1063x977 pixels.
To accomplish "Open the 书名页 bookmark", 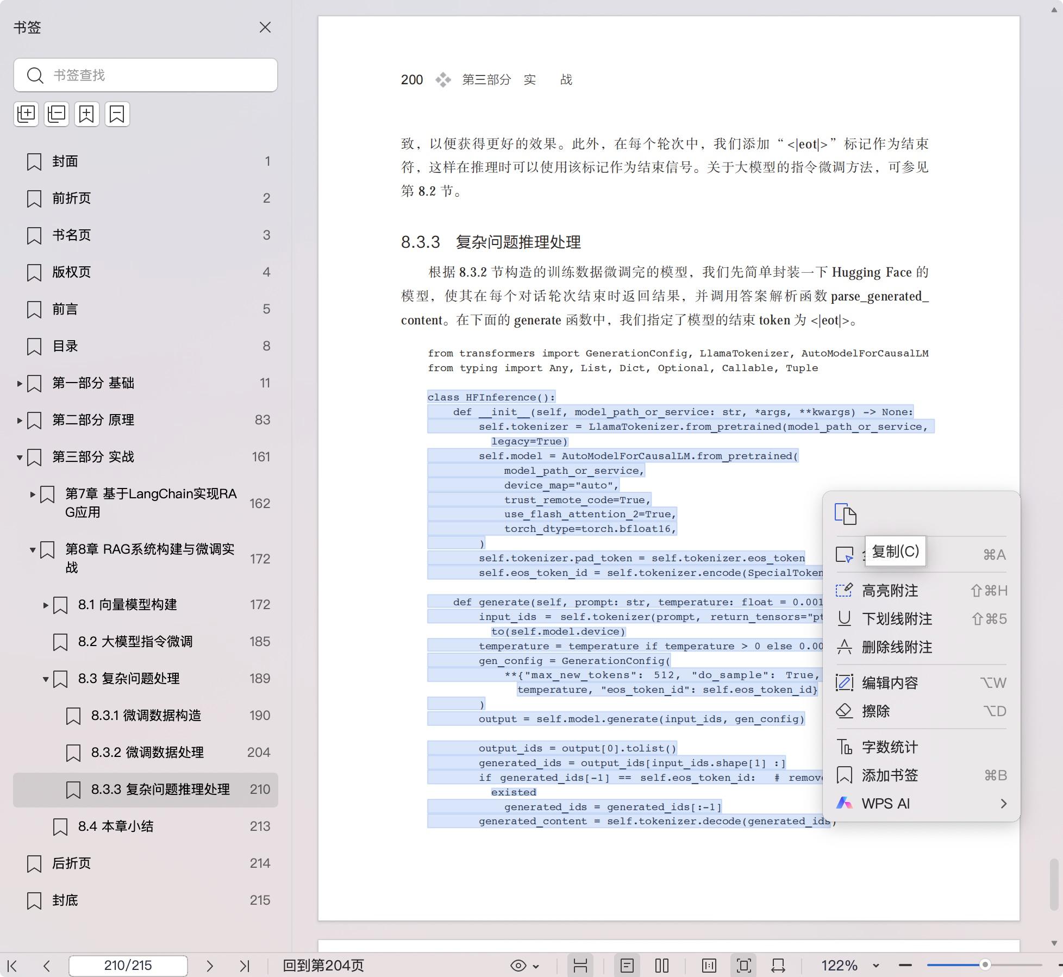I will pos(146,235).
